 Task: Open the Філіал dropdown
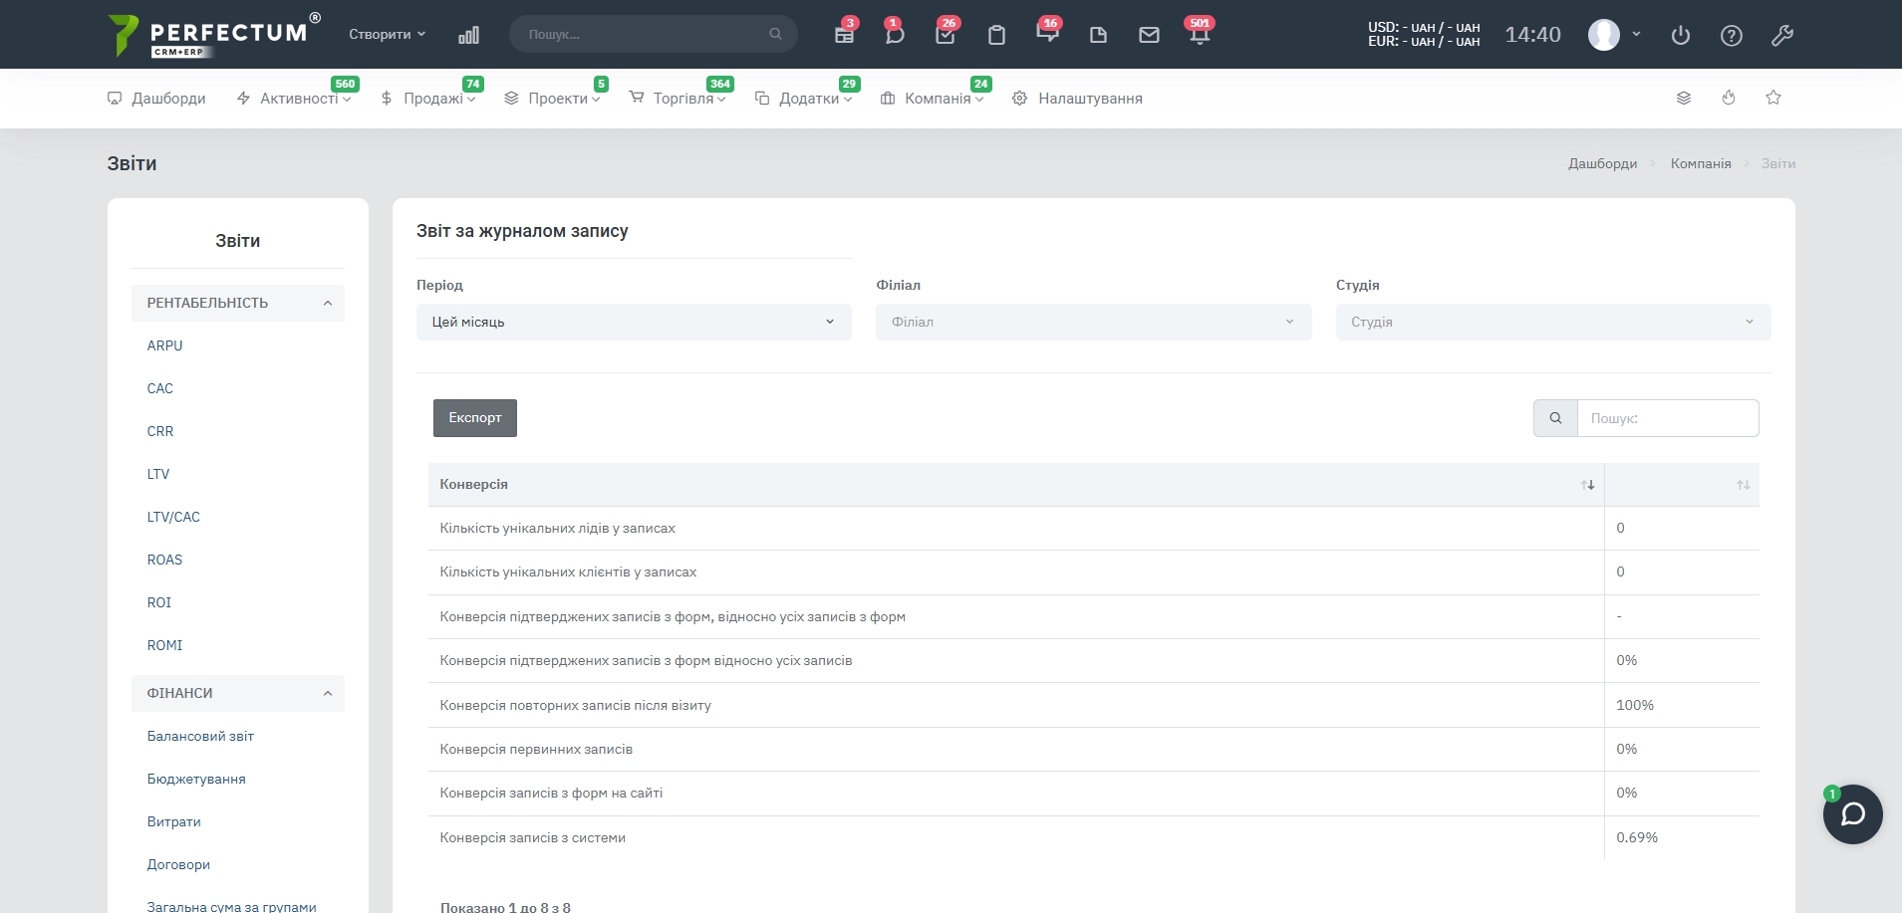1093,322
